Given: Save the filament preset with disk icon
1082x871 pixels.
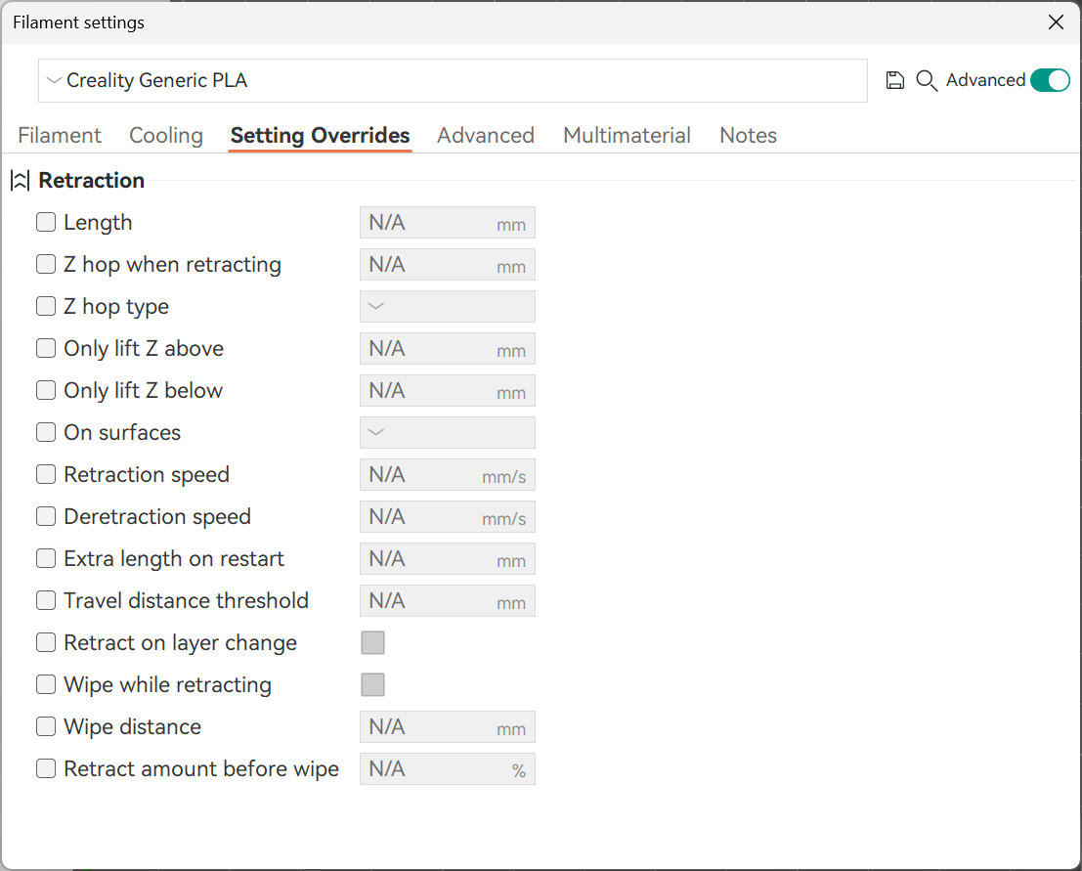Looking at the screenshot, I should (895, 81).
